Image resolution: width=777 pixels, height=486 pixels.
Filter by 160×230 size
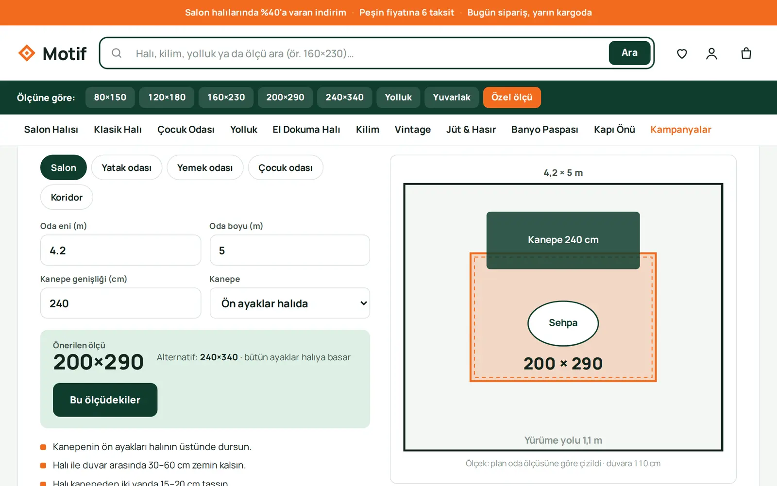click(226, 98)
